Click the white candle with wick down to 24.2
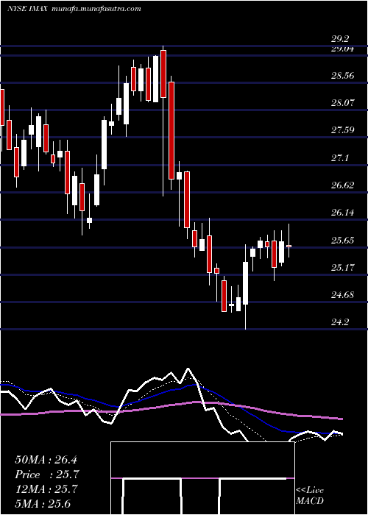This screenshot has height=515, width=368. click(x=245, y=283)
